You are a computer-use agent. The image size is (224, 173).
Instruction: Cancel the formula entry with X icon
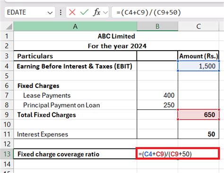pos(72,12)
